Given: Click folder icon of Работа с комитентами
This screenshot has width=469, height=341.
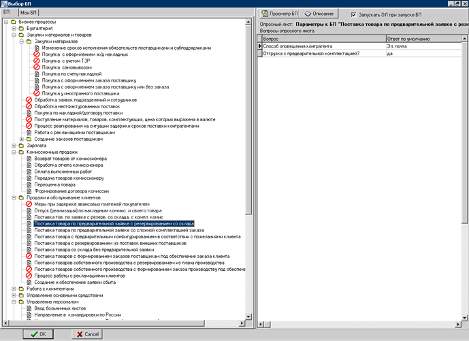Looking at the screenshot, I should 21,289.
